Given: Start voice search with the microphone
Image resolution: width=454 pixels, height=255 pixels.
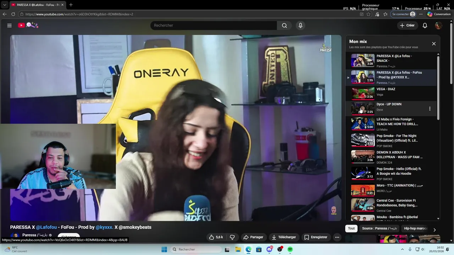Looking at the screenshot, I should tap(300, 25).
